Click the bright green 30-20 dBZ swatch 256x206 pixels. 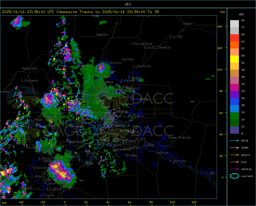[x=234, y=116]
